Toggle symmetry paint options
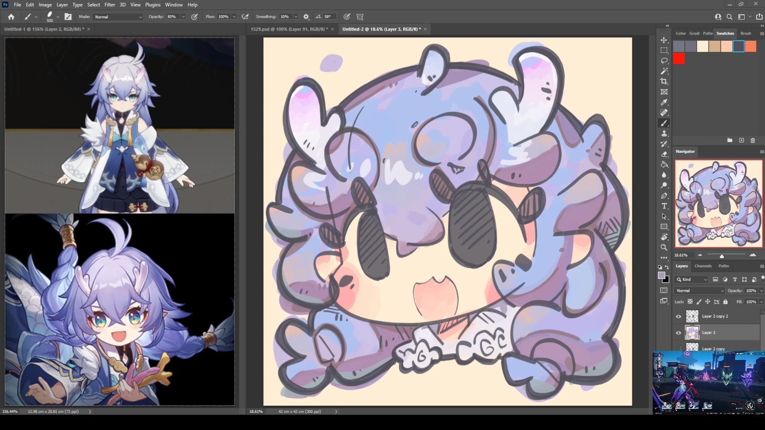Screen dimensions: 765x430 click(360, 17)
